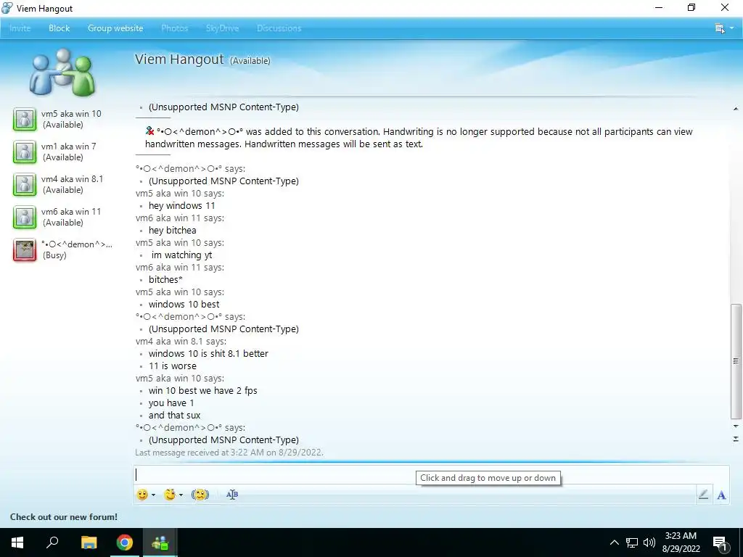Click the chat scroll up arrow
Image resolution: width=743 pixels, height=557 pixels.
tap(736, 109)
